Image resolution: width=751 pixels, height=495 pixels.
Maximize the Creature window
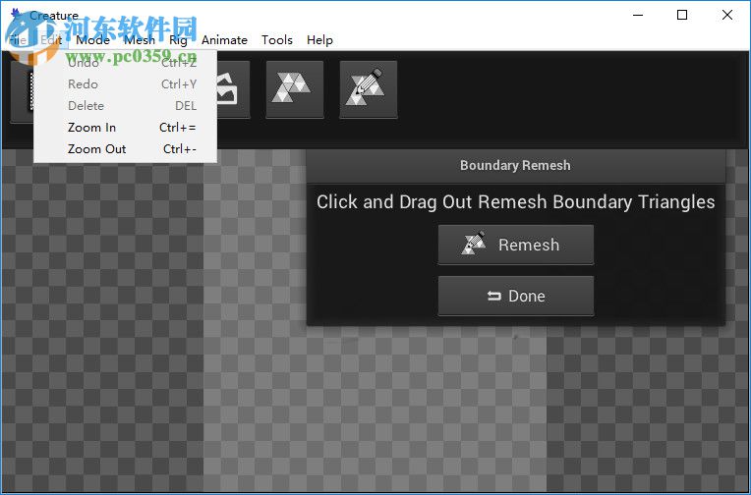tap(682, 15)
